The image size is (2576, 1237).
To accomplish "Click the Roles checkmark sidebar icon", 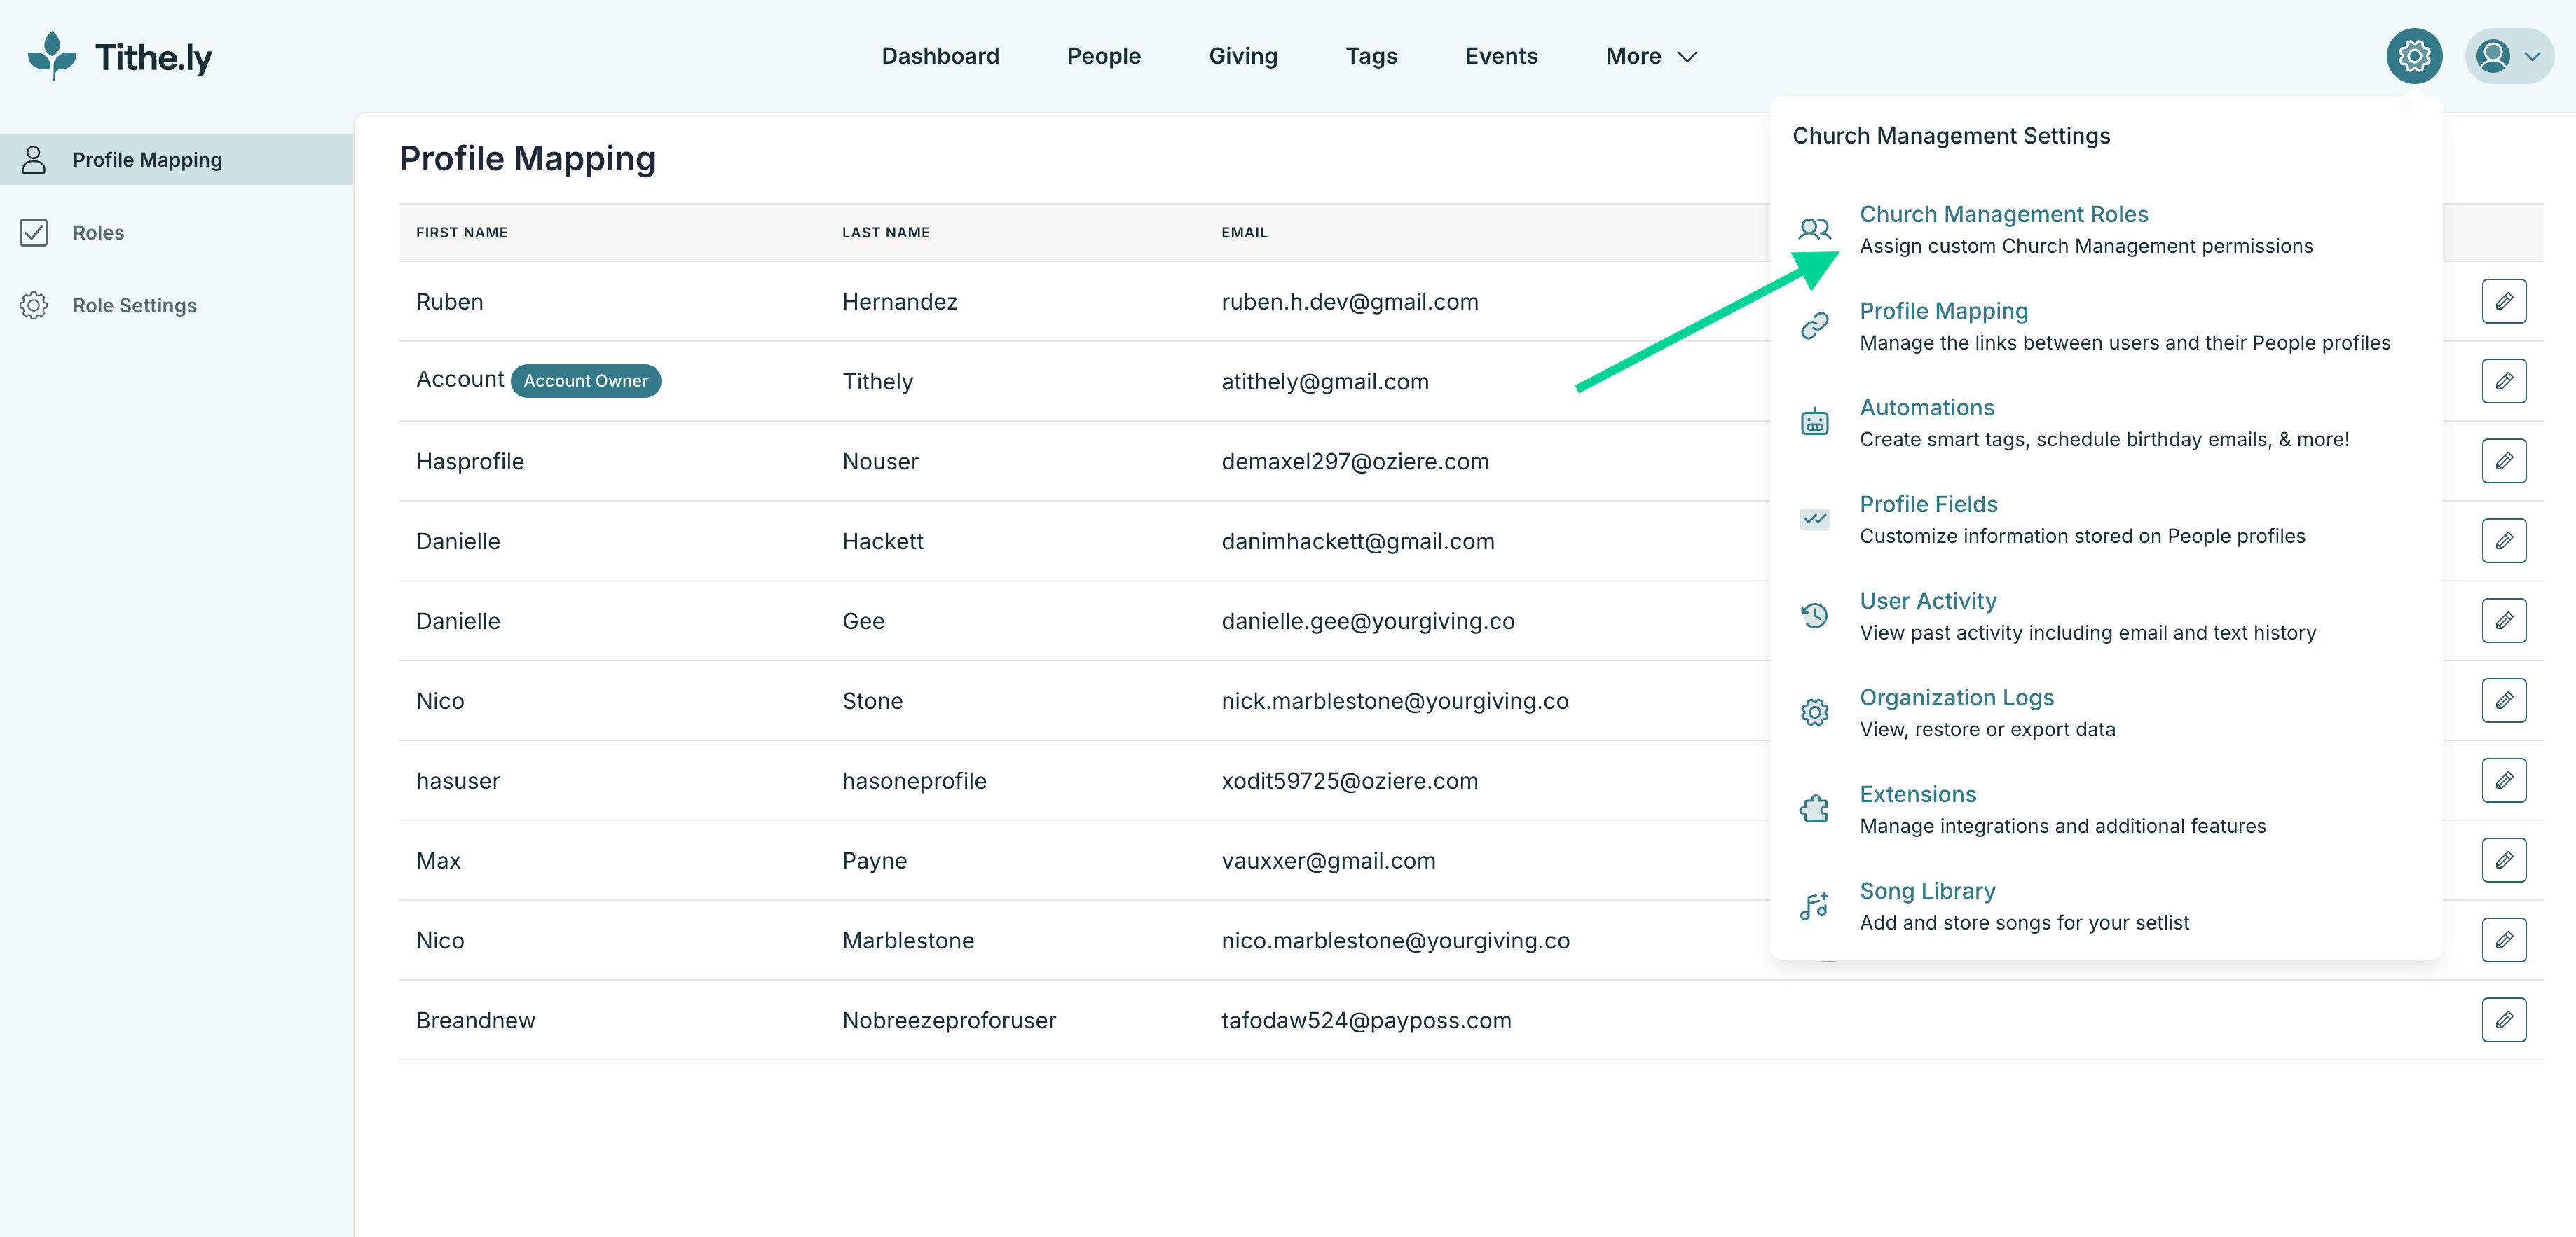I will point(34,233).
